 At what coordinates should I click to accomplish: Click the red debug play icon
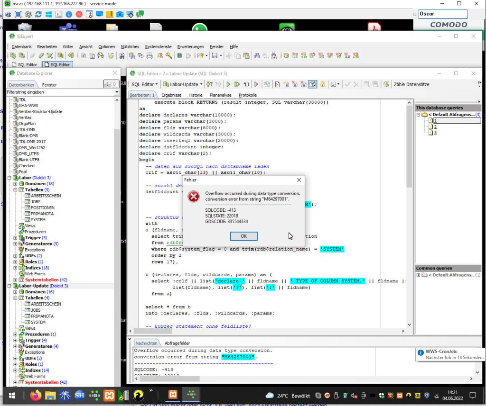pos(256,84)
